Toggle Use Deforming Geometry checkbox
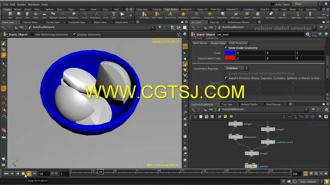This screenshot has width=330, height=185. click(33, 35)
